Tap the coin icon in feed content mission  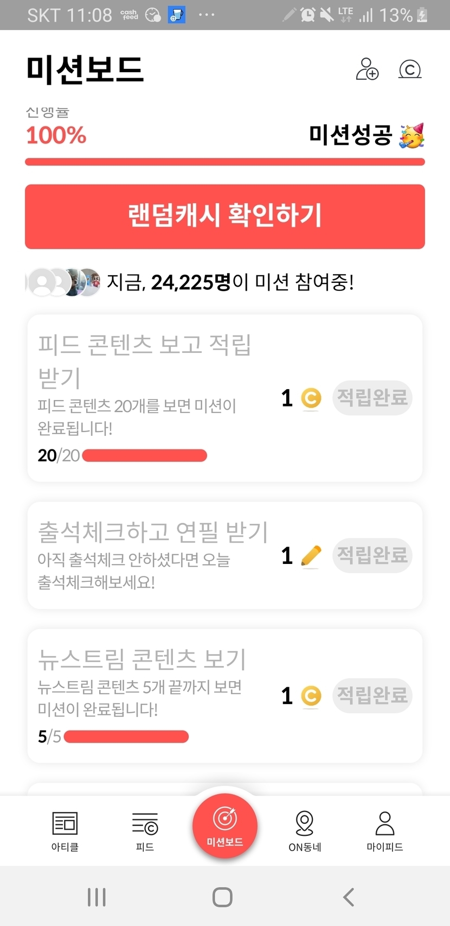pos(311,398)
